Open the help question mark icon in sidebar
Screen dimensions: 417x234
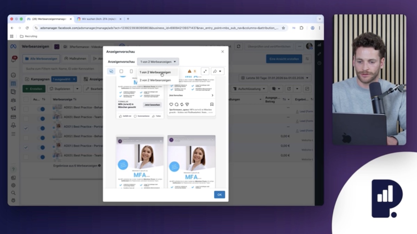click(13, 169)
